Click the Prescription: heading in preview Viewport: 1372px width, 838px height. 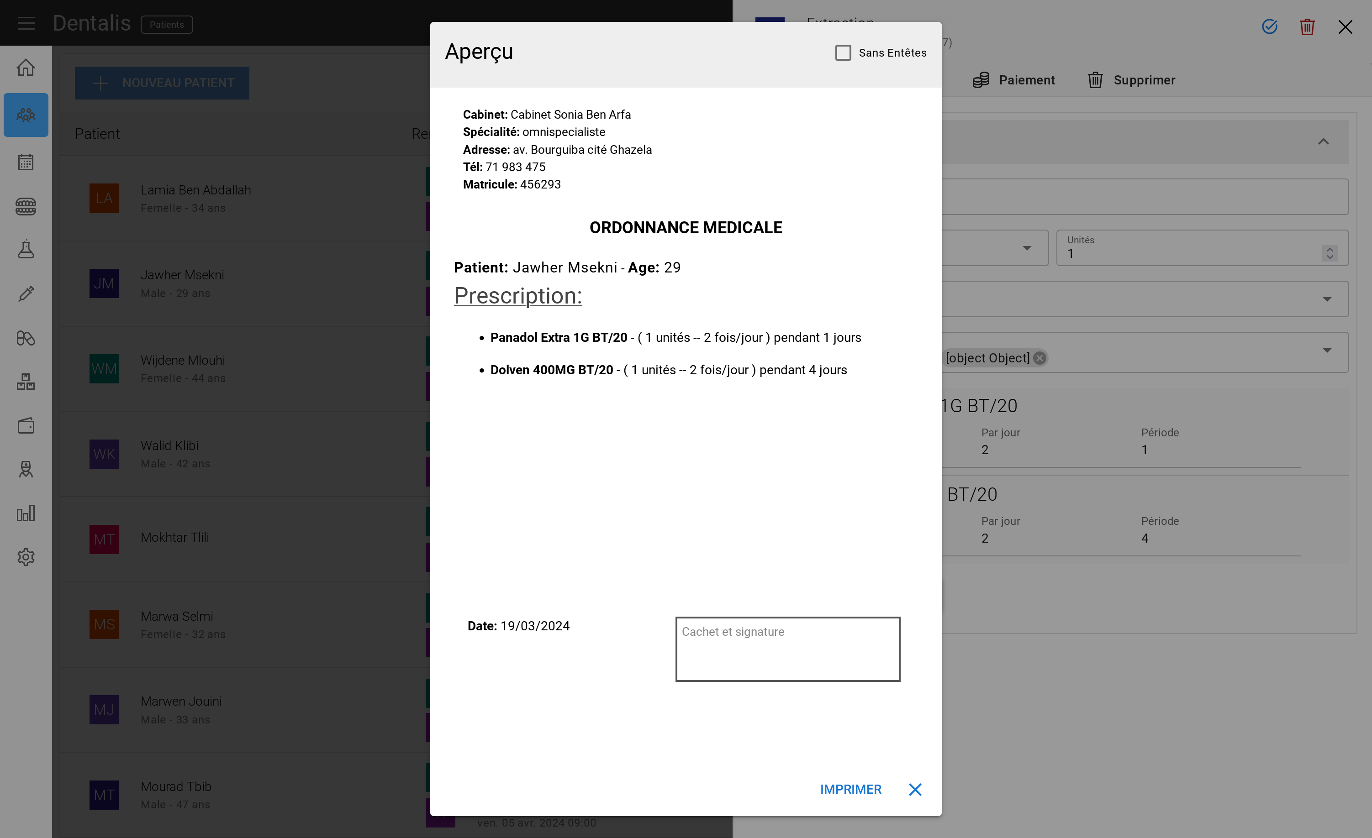tap(518, 295)
